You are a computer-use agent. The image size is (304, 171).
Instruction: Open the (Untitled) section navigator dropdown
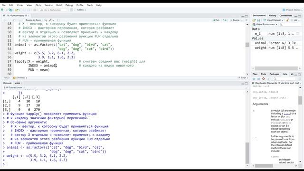coord(20,78)
